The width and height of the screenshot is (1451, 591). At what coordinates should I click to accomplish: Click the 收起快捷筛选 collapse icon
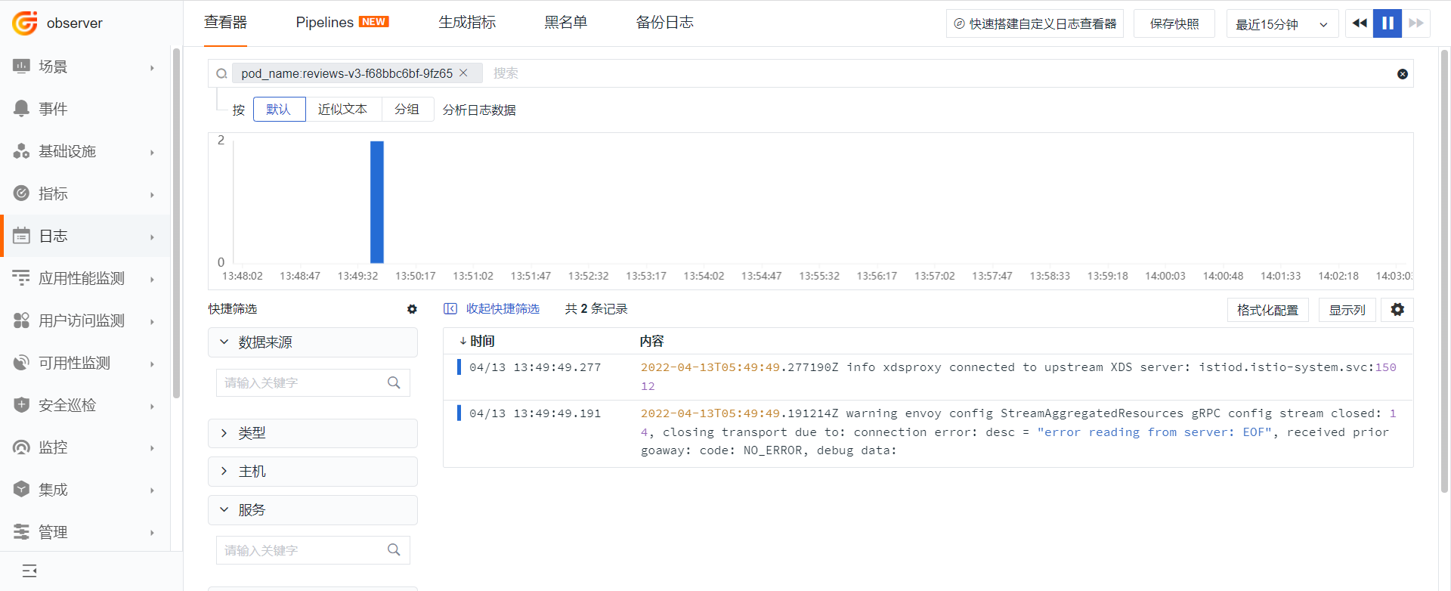coord(450,309)
